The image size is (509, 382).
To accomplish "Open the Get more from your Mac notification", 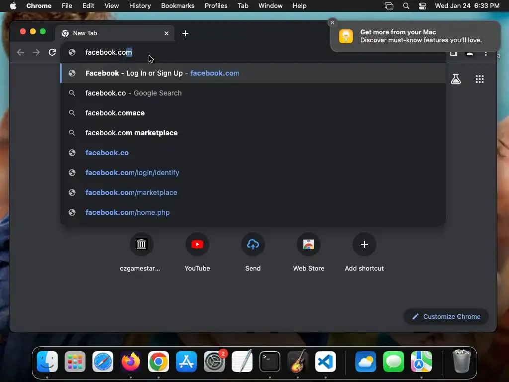I will click(x=416, y=36).
